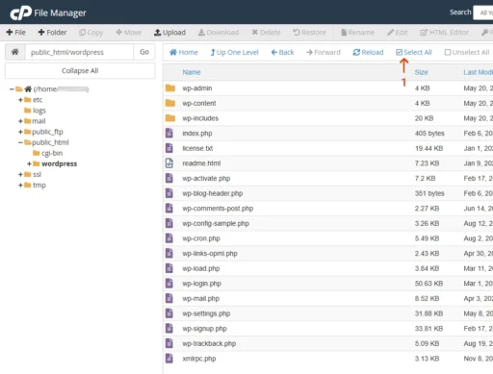493x374 pixels.
Task: Open the Upload dialog
Action: pyautogui.click(x=169, y=33)
